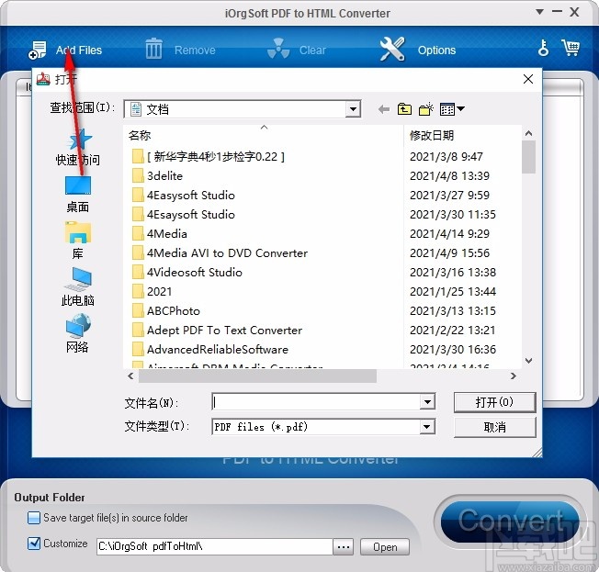The width and height of the screenshot is (599, 572).
Task: Click the Remove label
Action: pyautogui.click(x=195, y=50)
